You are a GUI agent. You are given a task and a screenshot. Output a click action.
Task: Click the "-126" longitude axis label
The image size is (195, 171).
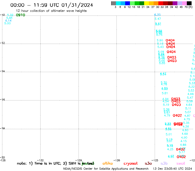117,160
